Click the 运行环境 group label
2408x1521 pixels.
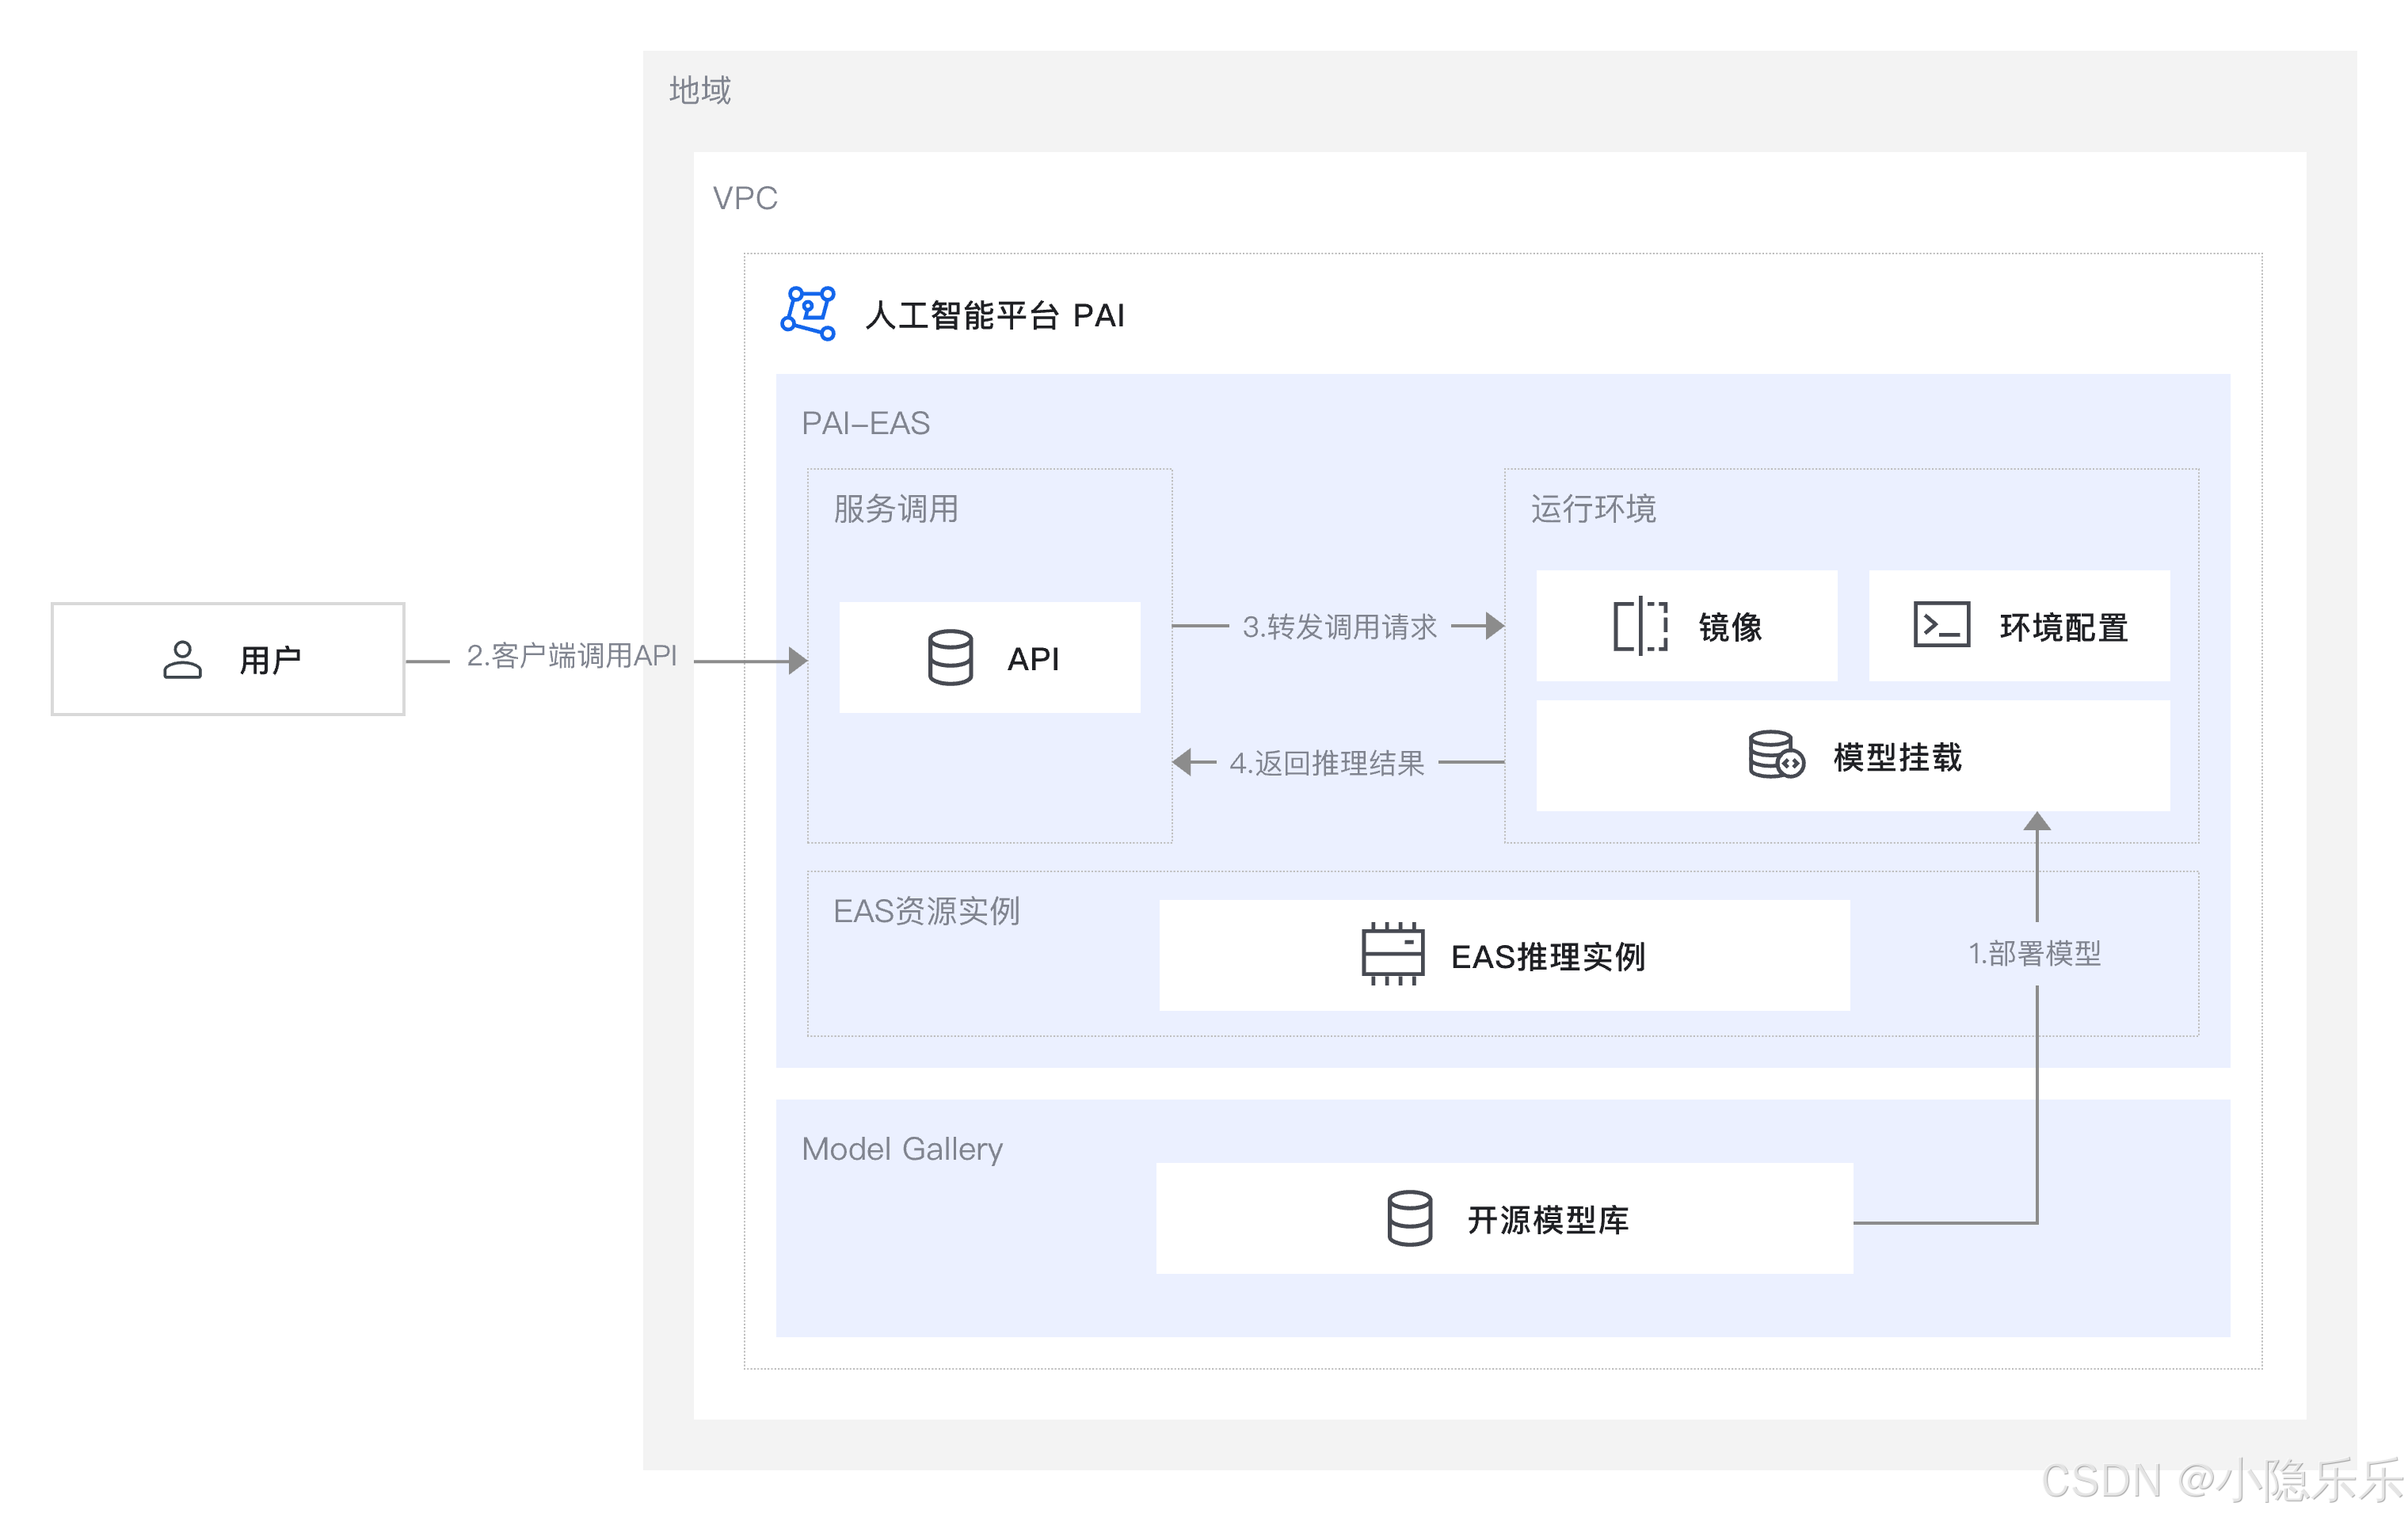pos(1593,509)
